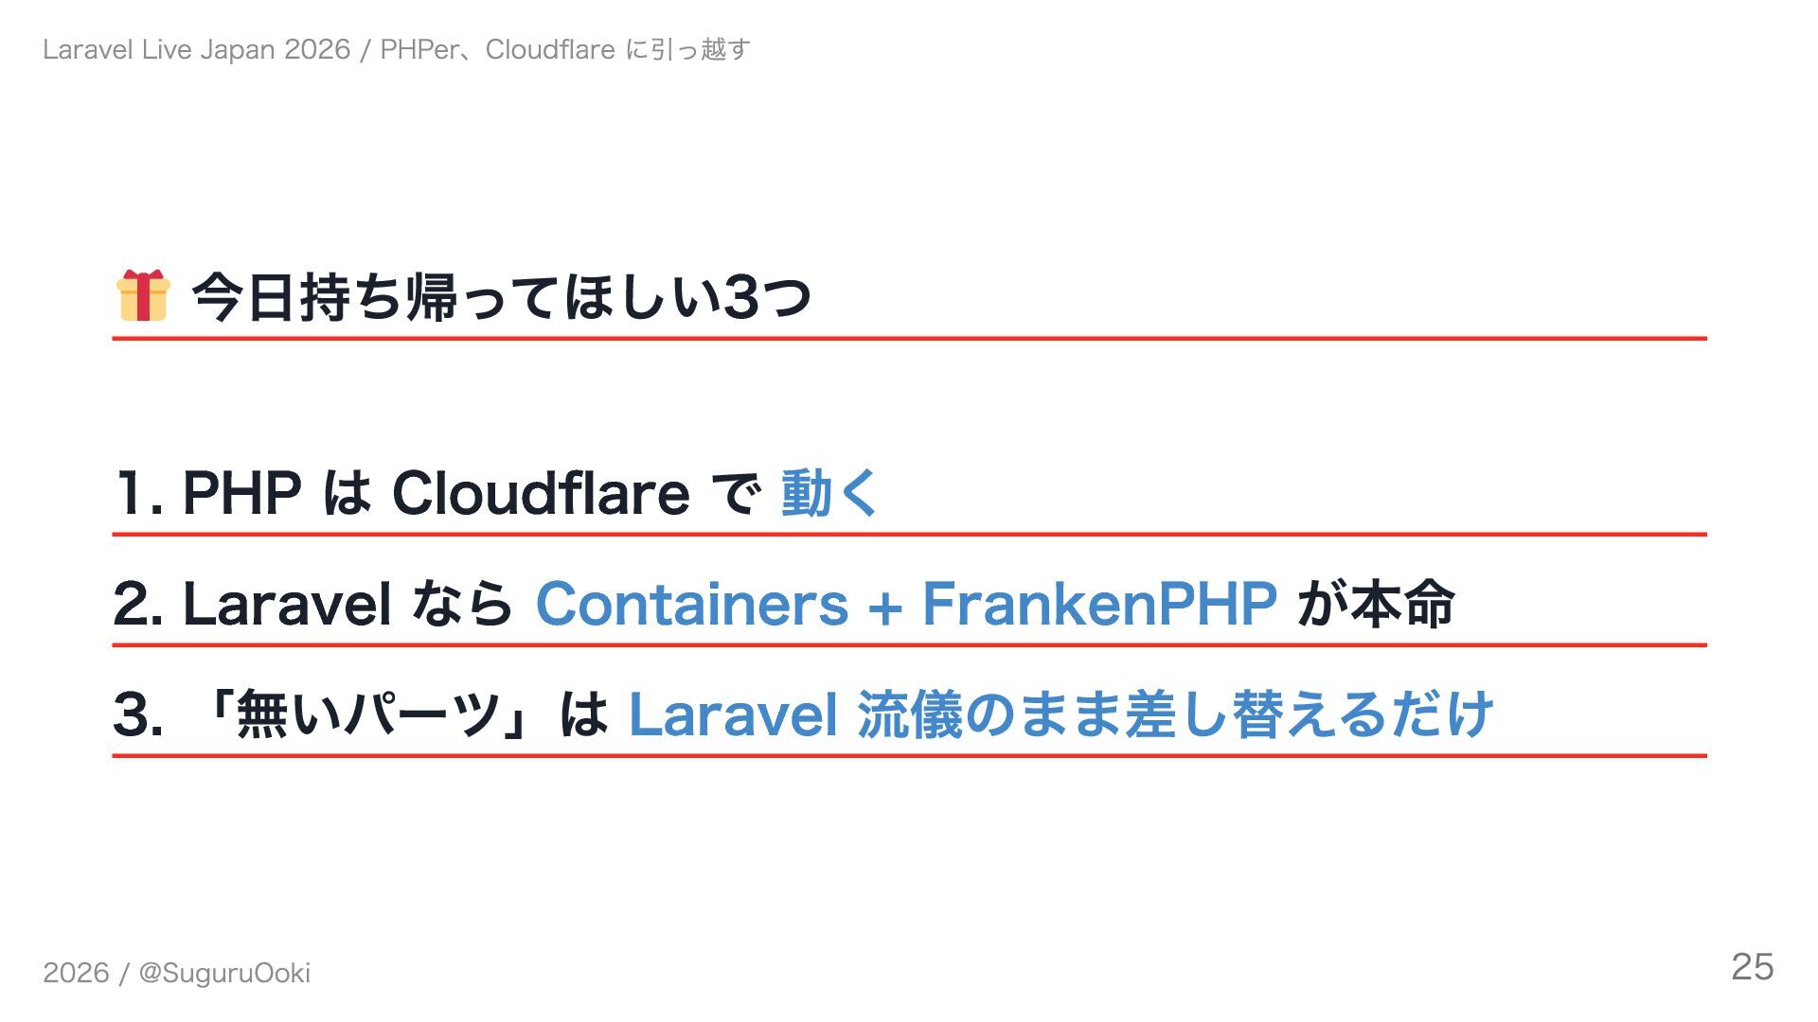Click the @SuguruOoki handle in footer
This screenshot has width=1818, height=1022.
224,973
